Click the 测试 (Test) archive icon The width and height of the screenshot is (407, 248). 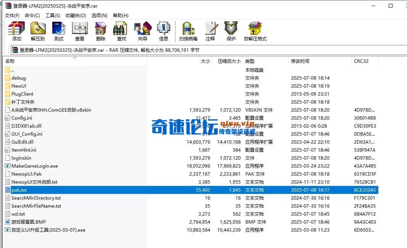(59, 30)
